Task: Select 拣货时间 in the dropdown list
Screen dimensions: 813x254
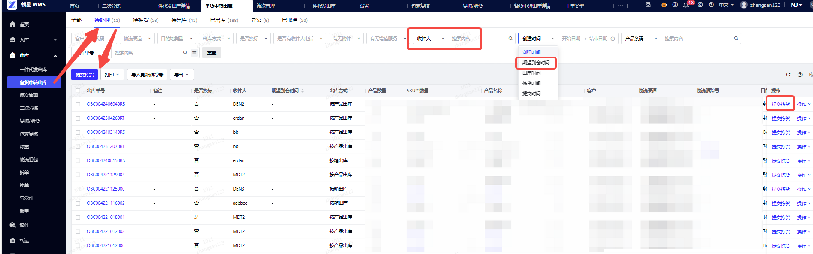Action: [x=538, y=83]
